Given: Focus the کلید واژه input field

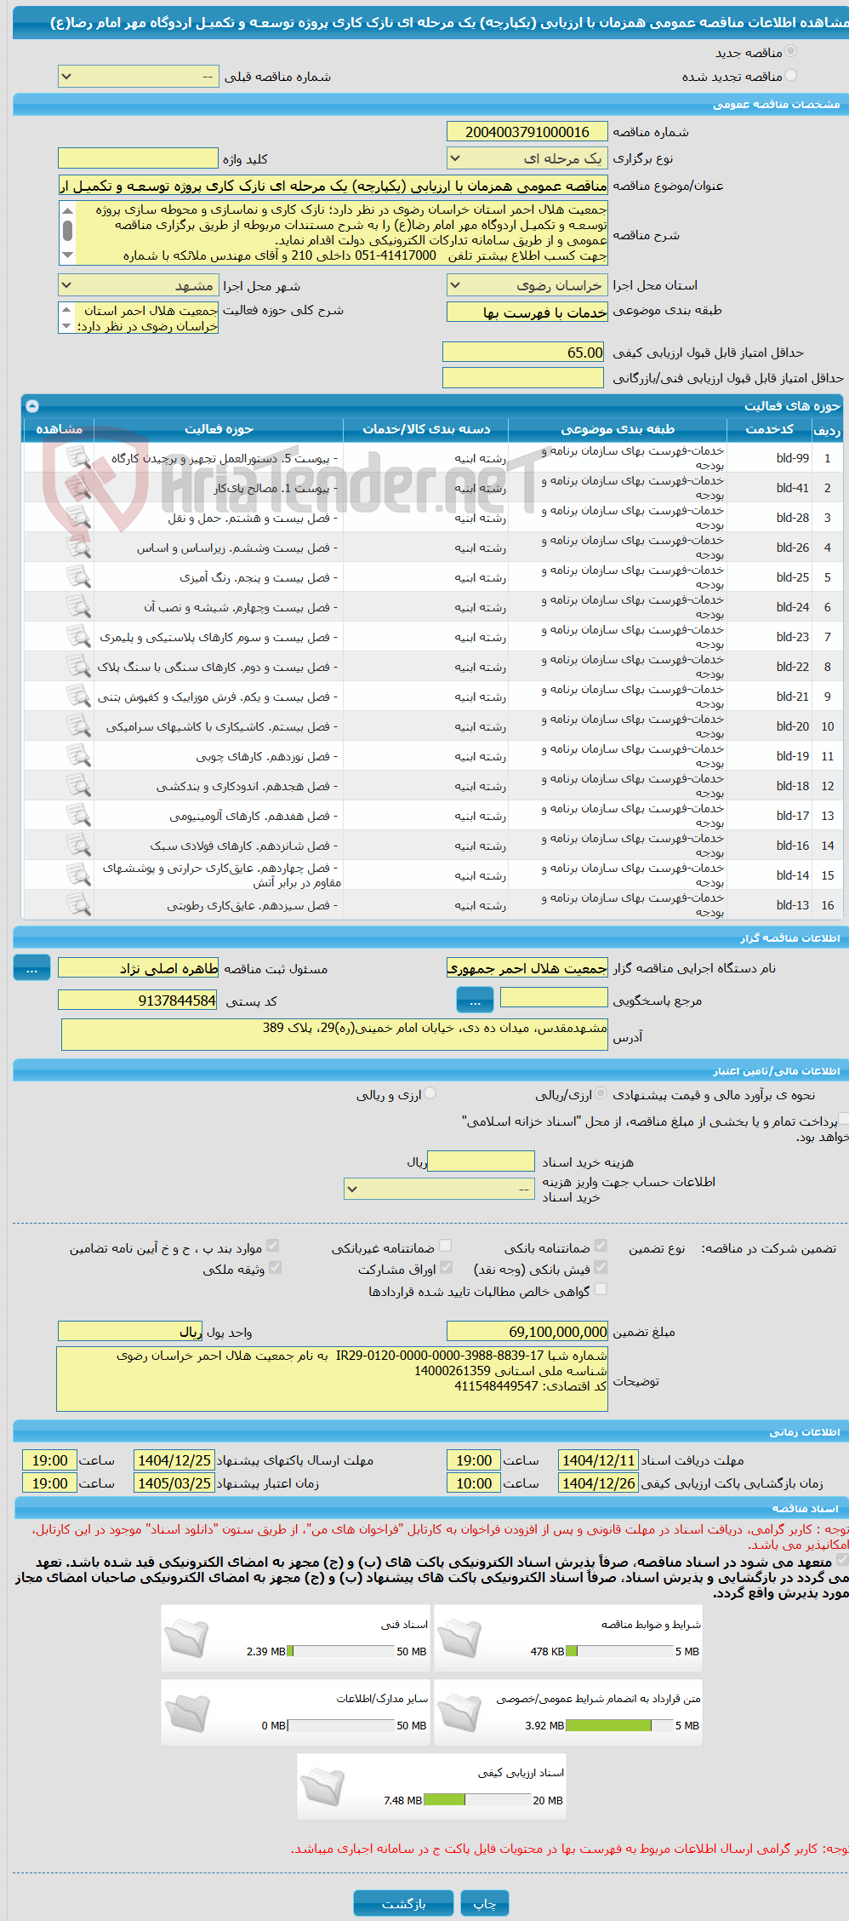Looking at the screenshot, I should [138, 158].
